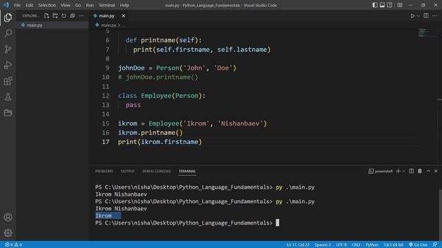Viewport: 442px width, 248px height.
Task: Open the Help menu
Action: click(124, 5)
